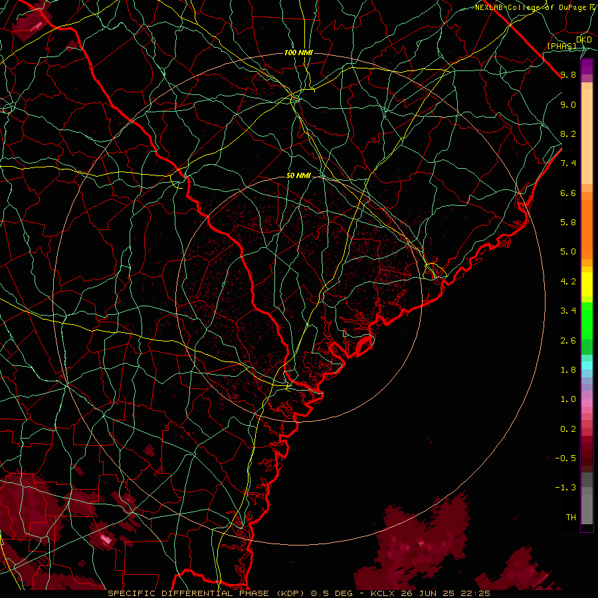Click the [PHAS] label near color bar

(x=561, y=46)
